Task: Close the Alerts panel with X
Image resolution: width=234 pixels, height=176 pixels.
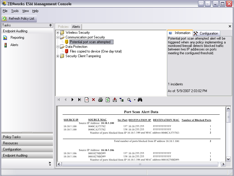Action: [x=230, y=26]
